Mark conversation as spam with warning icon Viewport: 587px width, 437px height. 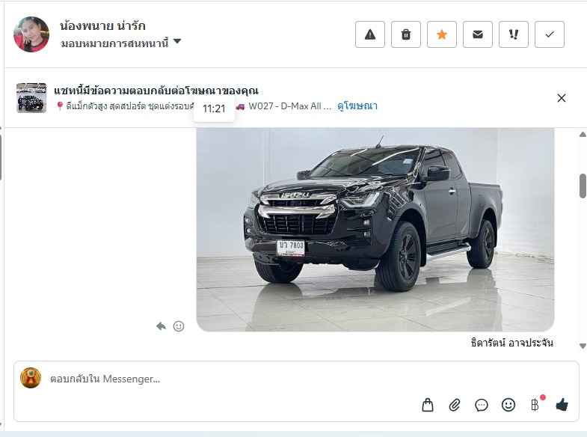pyautogui.click(x=370, y=34)
